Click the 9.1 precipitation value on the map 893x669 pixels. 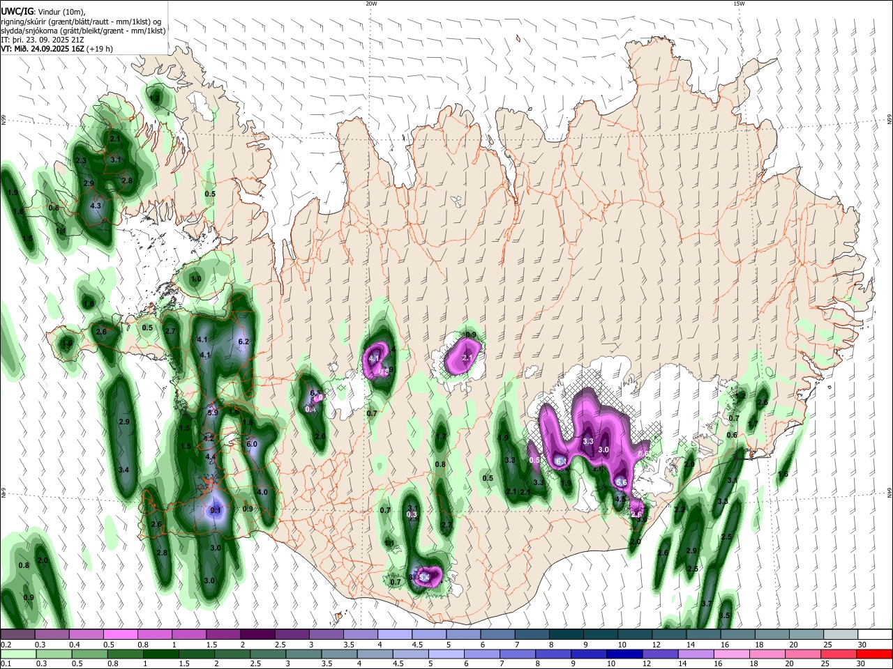(x=216, y=510)
